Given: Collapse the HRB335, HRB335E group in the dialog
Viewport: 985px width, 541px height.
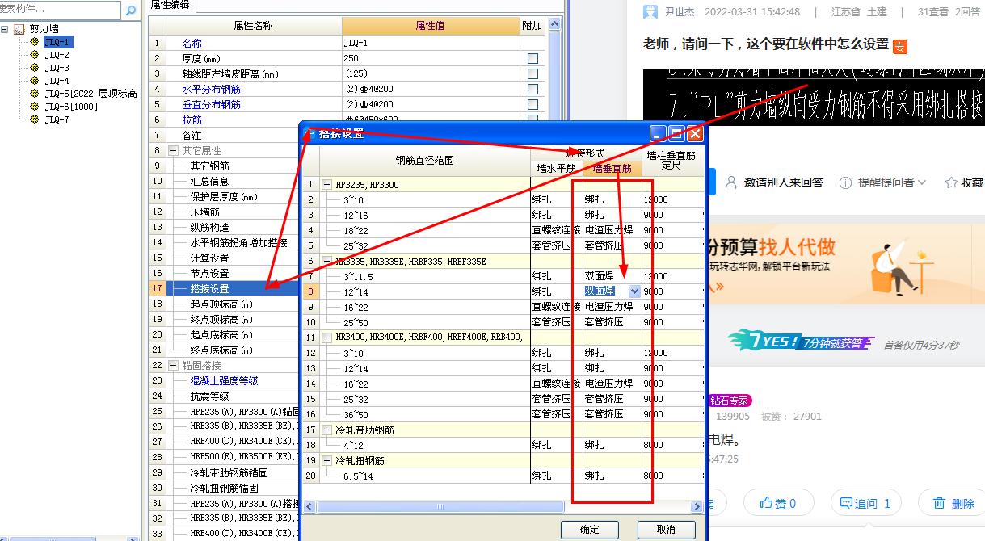Looking at the screenshot, I should coord(327,262).
